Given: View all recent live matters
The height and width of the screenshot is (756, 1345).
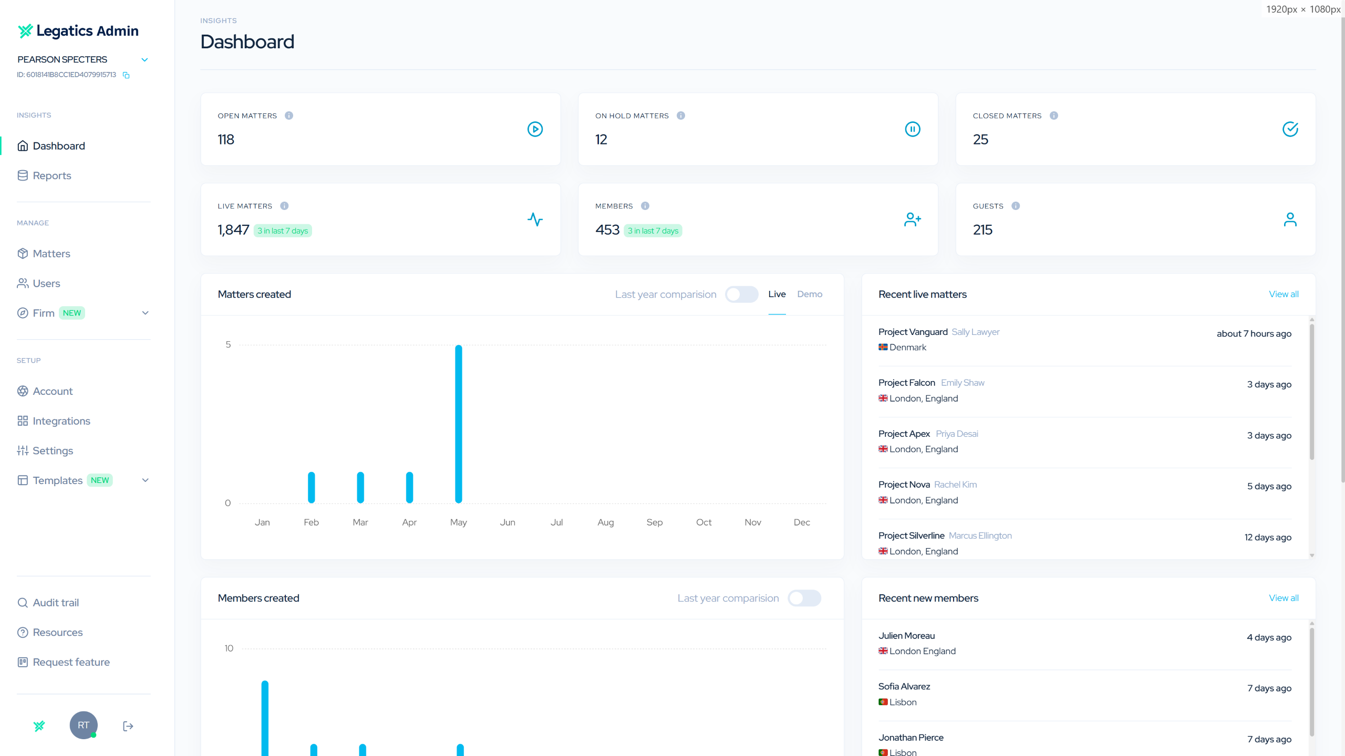Looking at the screenshot, I should click(x=1283, y=295).
